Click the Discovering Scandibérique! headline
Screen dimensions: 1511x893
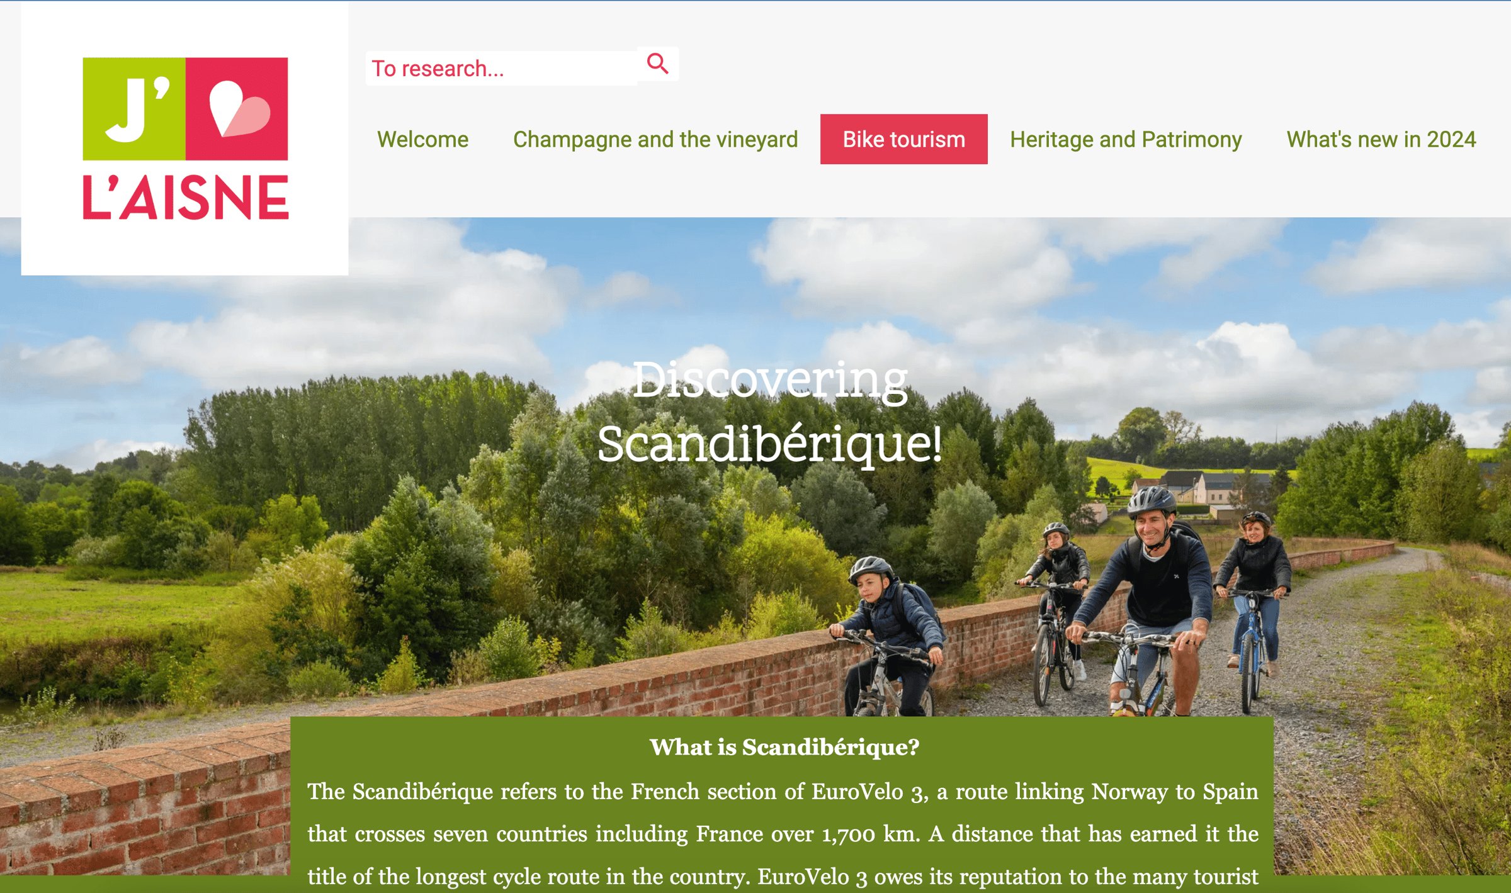(x=769, y=412)
